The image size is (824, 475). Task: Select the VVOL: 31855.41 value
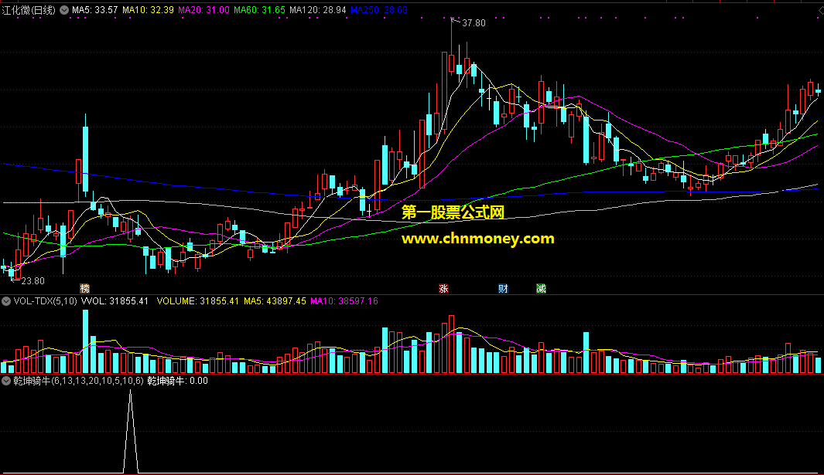(x=115, y=301)
